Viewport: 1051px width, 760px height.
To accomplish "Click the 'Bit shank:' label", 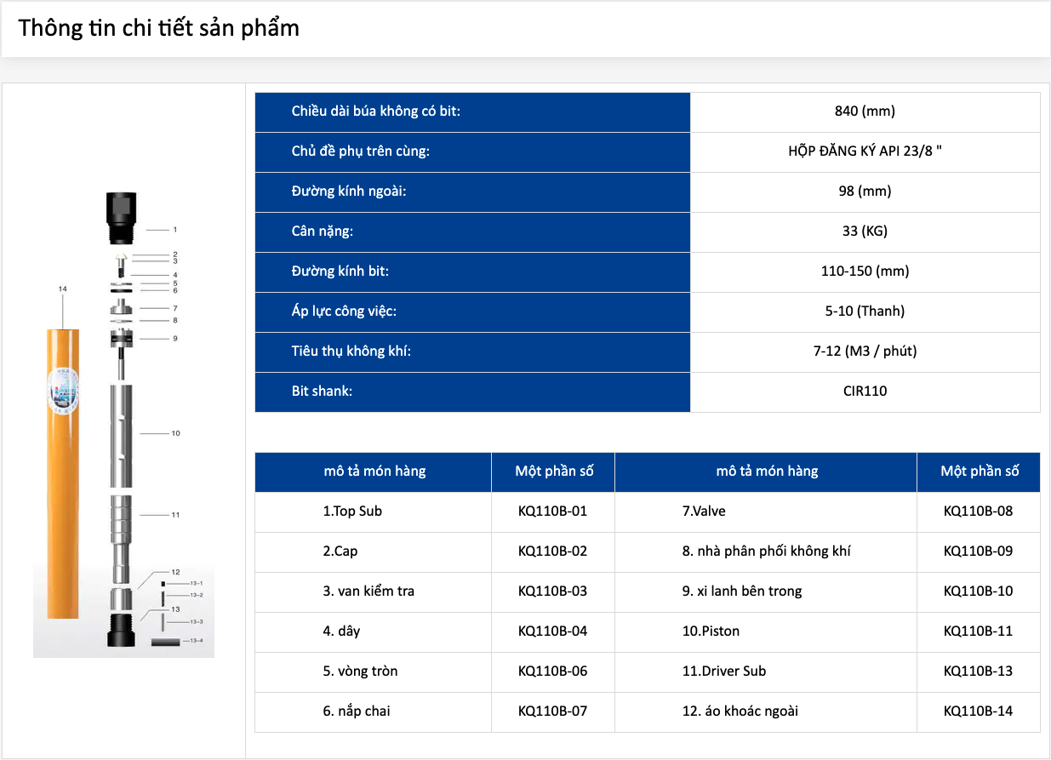I will pyautogui.click(x=322, y=391).
